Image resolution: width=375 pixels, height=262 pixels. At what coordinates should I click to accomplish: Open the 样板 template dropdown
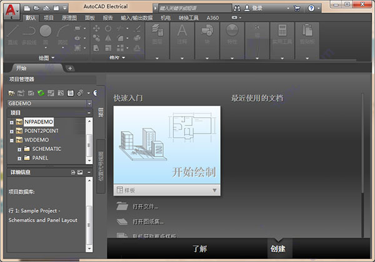pyautogui.click(x=214, y=190)
